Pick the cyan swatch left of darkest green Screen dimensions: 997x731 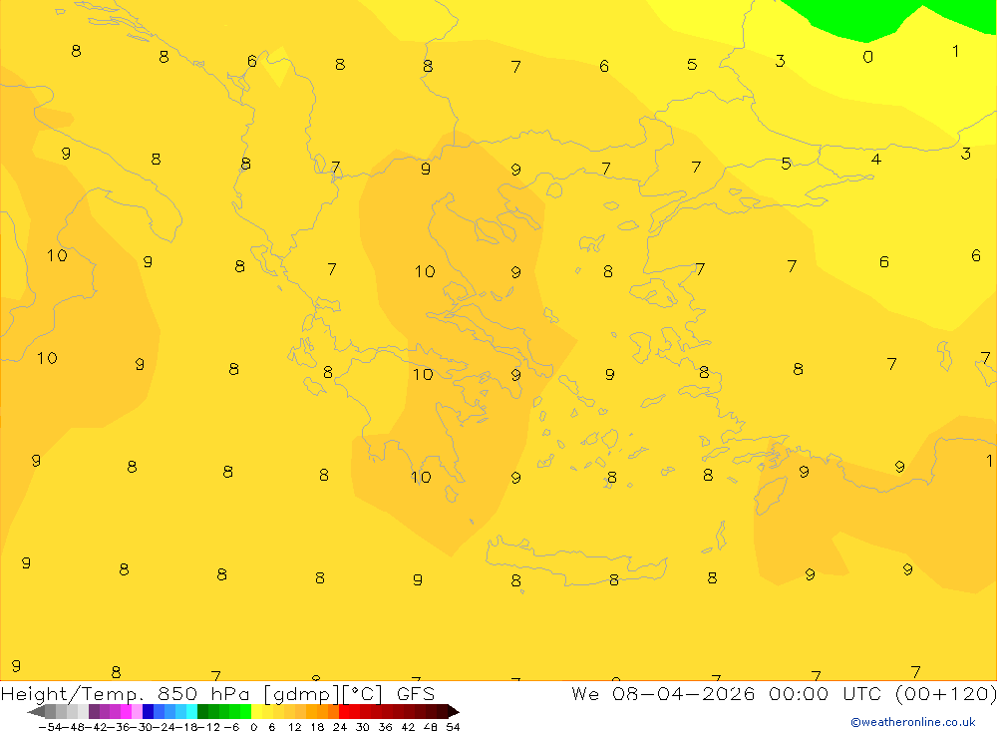(191, 711)
